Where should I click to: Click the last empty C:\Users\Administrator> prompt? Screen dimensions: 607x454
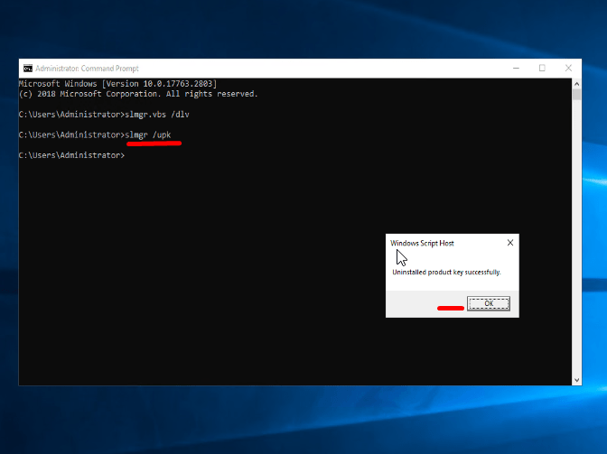click(x=70, y=155)
